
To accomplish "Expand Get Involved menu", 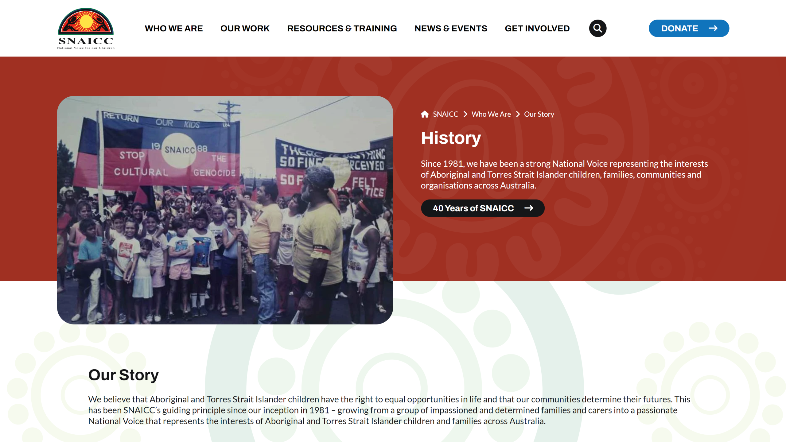I will click(537, 28).
